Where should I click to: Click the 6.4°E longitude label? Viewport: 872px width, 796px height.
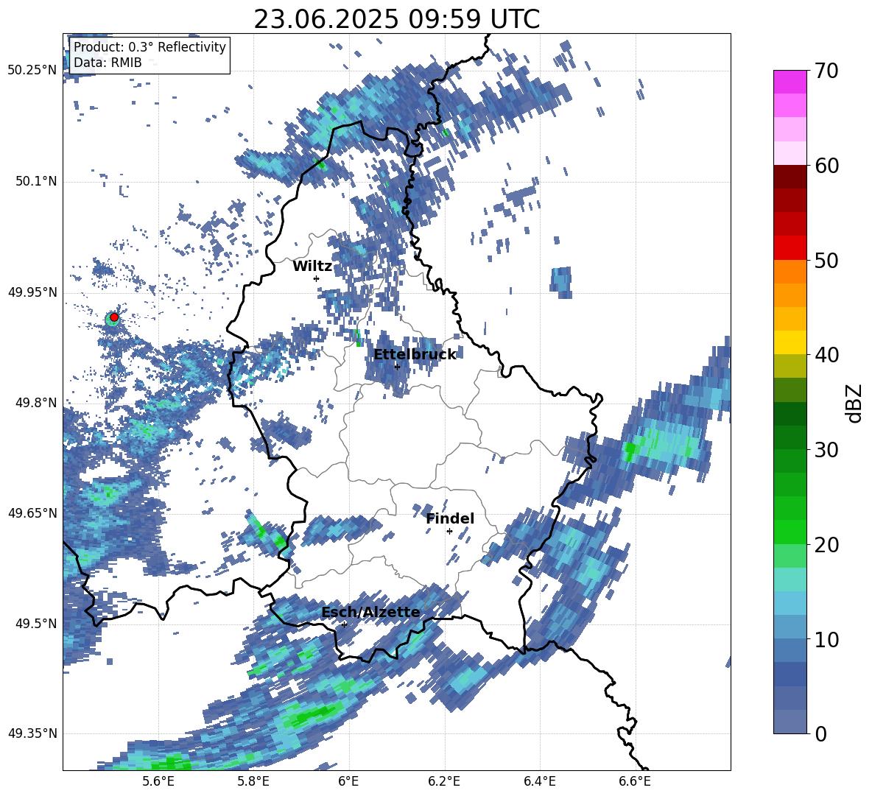pos(540,781)
